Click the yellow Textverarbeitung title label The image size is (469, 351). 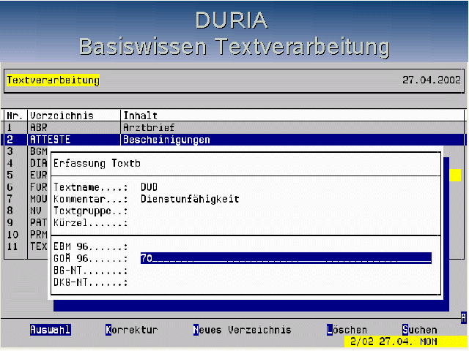click(53, 80)
